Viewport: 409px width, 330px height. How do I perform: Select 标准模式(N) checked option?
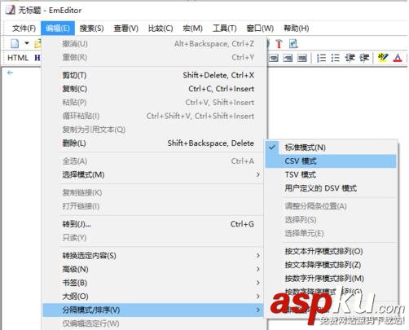331,147
